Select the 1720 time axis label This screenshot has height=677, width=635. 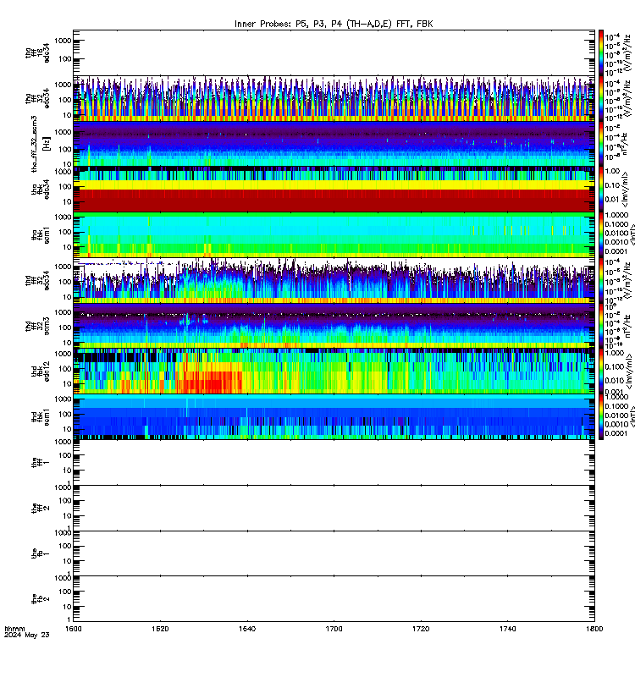[x=421, y=629]
